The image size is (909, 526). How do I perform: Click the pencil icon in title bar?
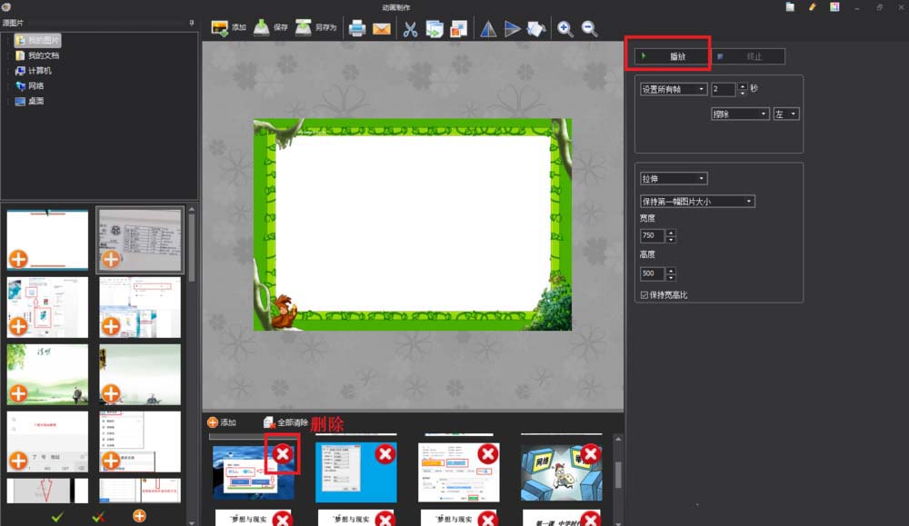pyautogui.click(x=812, y=7)
